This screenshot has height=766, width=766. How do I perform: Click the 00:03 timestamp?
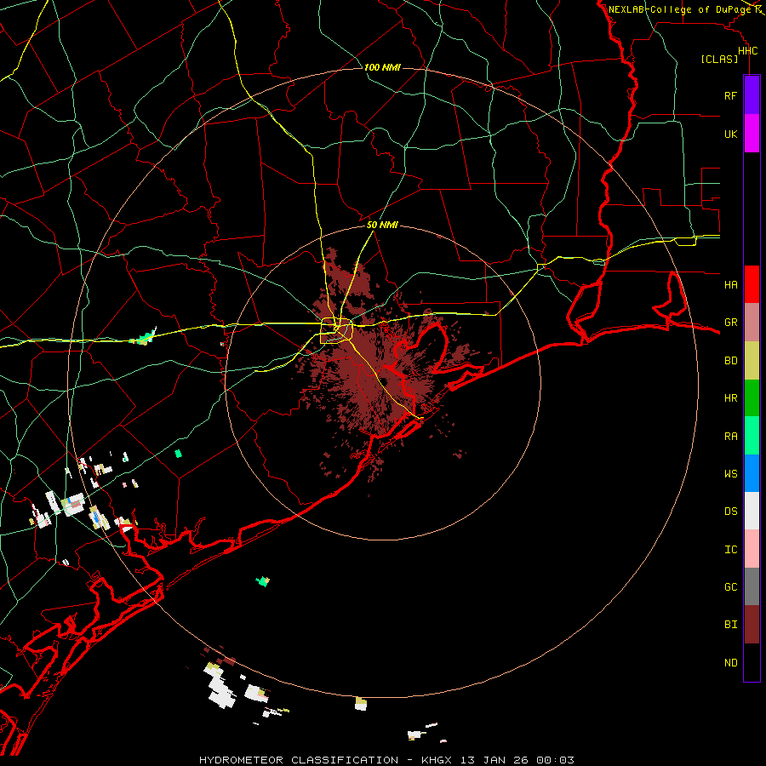click(556, 760)
